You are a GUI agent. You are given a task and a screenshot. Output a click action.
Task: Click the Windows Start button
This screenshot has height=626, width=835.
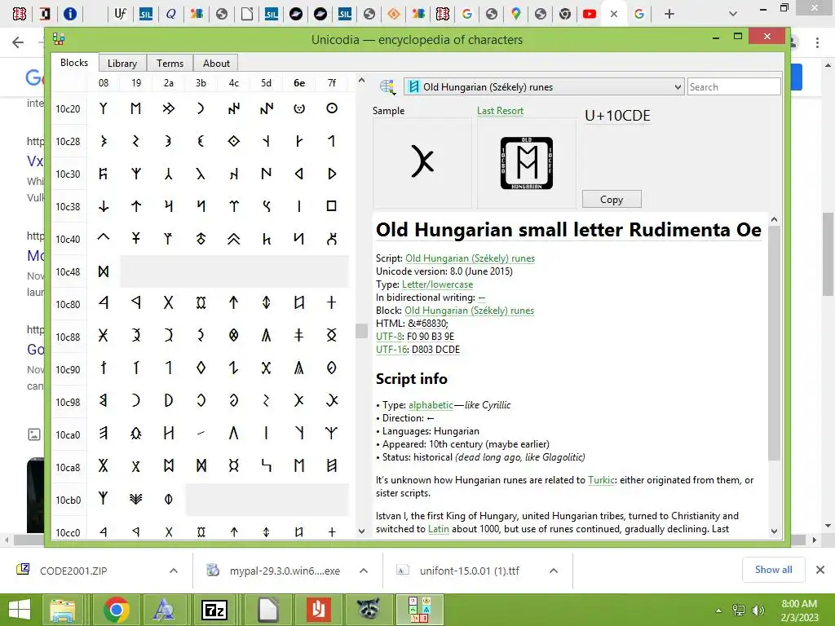click(20, 610)
